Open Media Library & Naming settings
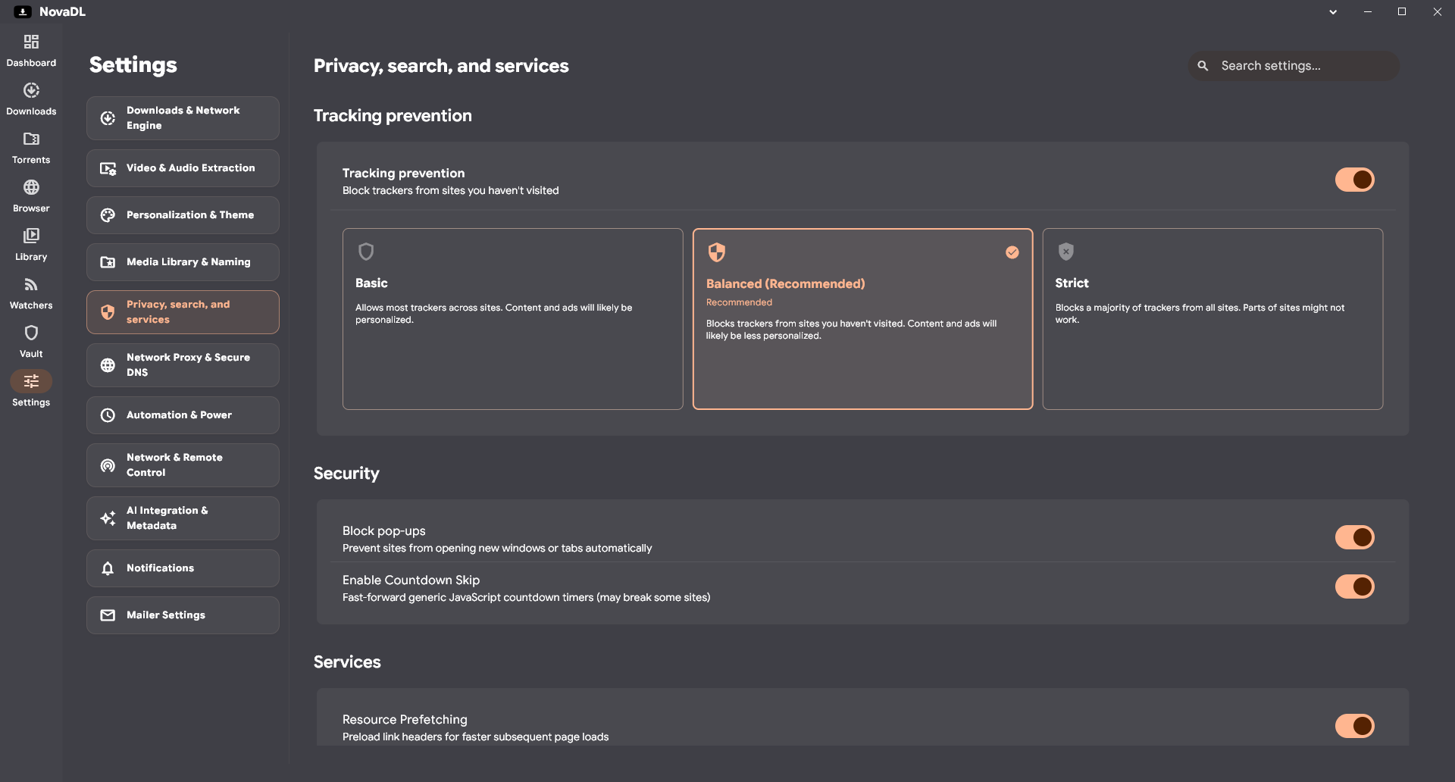The width and height of the screenshot is (1455, 782). [x=183, y=262]
